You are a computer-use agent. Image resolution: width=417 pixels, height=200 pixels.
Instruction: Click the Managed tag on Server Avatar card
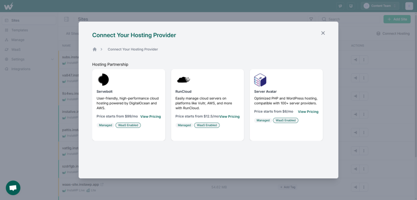coord(263,121)
